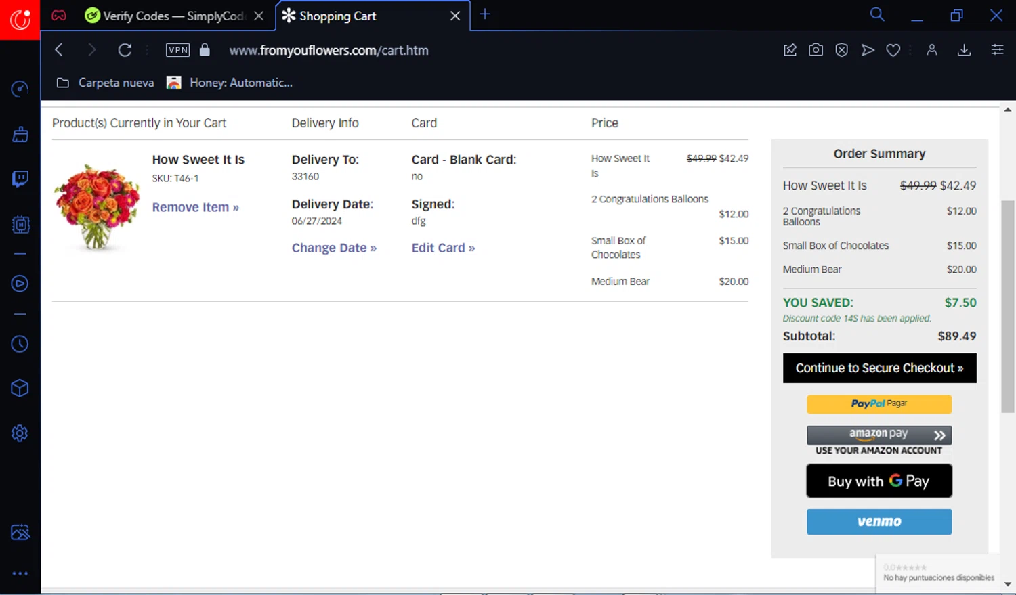Close the Verify Codes tab

point(259,16)
